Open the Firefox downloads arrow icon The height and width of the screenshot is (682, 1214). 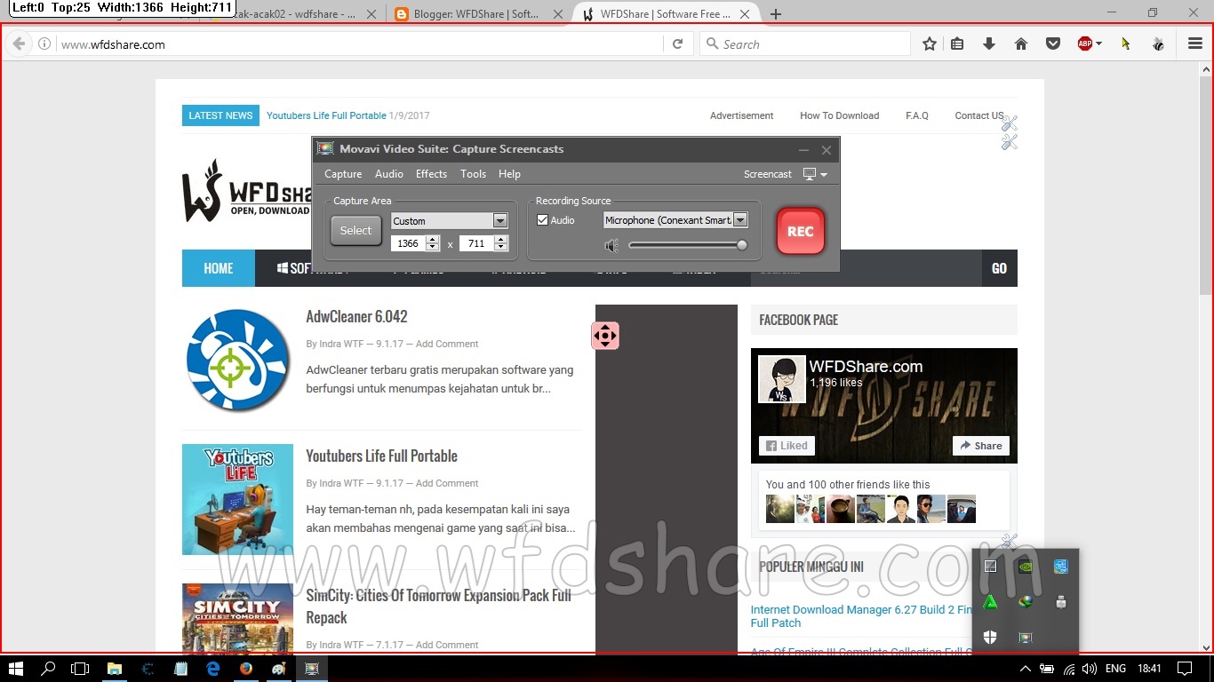pyautogui.click(x=988, y=44)
